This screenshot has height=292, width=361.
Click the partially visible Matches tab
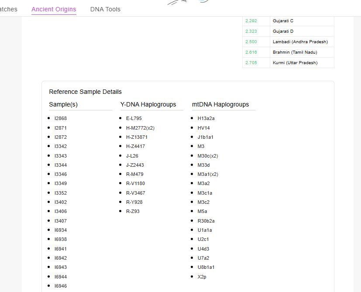(8, 9)
